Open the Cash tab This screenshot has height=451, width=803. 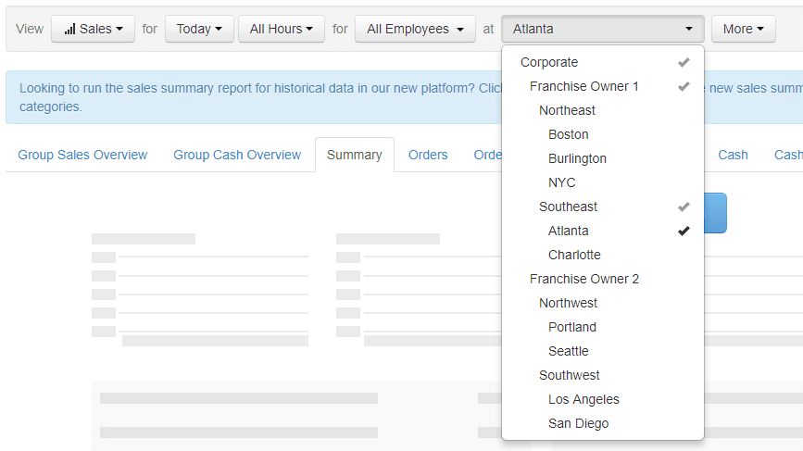pos(733,155)
